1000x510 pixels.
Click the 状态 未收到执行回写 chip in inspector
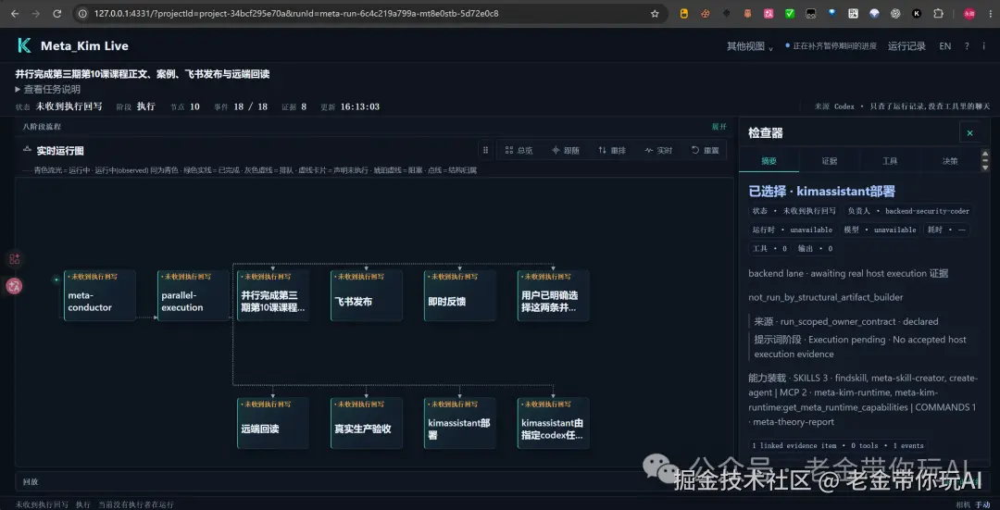click(794, 211)
